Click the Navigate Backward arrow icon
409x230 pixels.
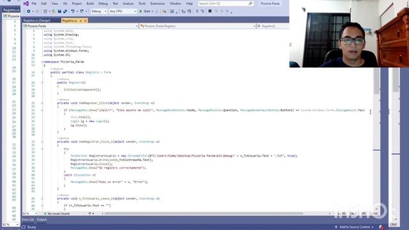point(28,11)
